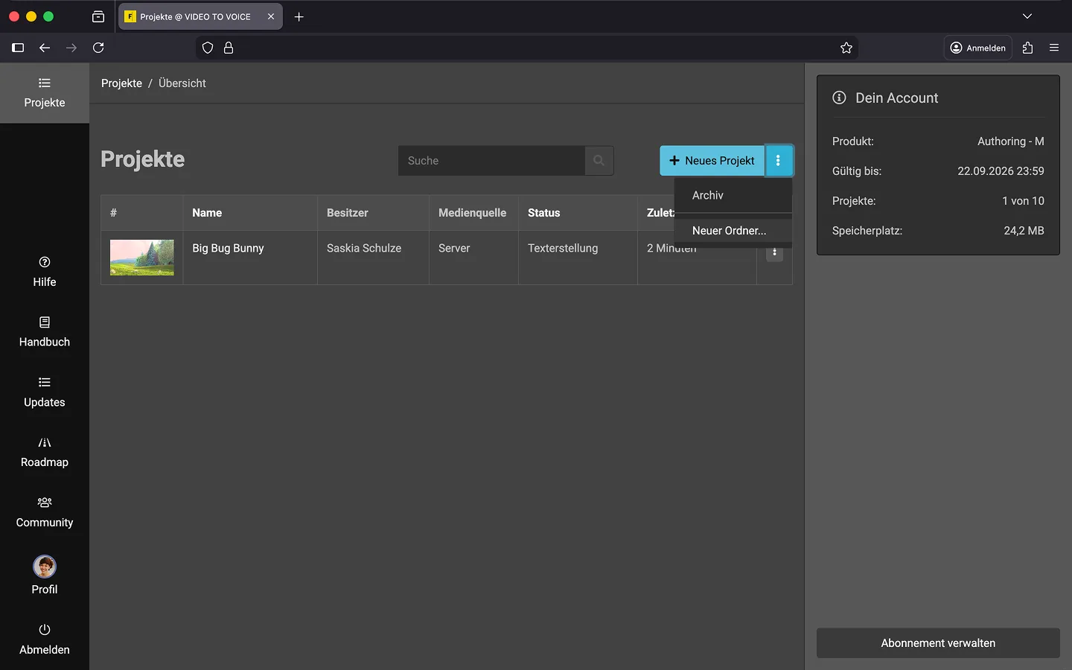Expand the browser tab list chevron
Screen dimensions: 1072x670
click(x=1027, y=16)
